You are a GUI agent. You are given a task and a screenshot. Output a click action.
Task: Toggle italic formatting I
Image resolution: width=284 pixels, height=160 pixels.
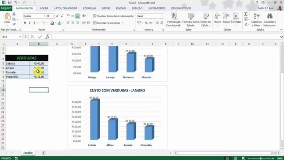(x=30, y=23)
